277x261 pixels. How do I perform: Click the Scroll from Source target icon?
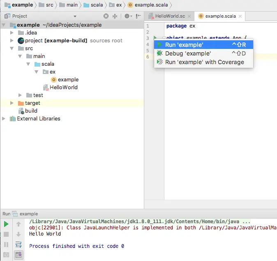106,16
